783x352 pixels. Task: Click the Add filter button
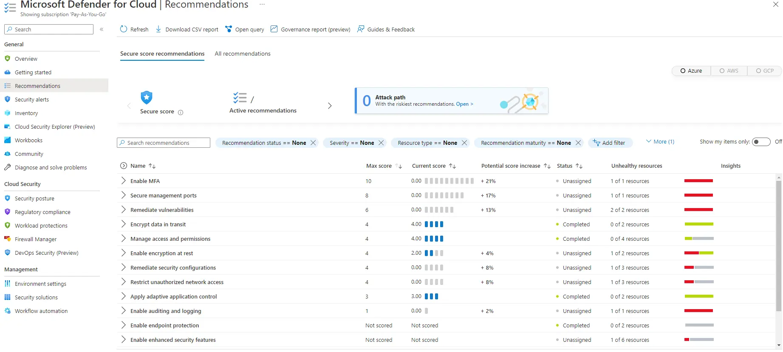[610, 143]
